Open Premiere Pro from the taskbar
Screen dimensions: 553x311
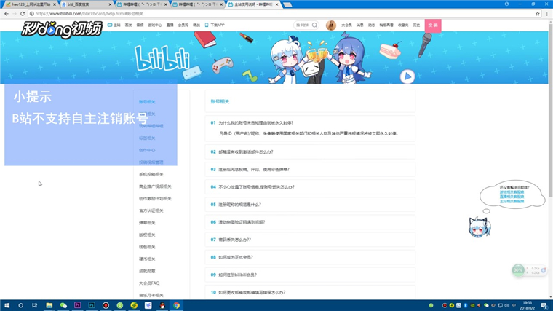click(78, 305)
